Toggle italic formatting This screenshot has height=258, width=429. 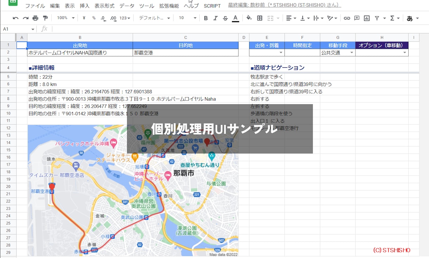coord(216,18)
